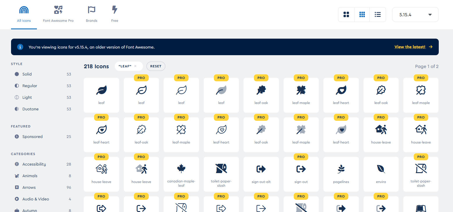453x212 pixels.
Task: Filter icons by Solid style
Action: point(43,74)
